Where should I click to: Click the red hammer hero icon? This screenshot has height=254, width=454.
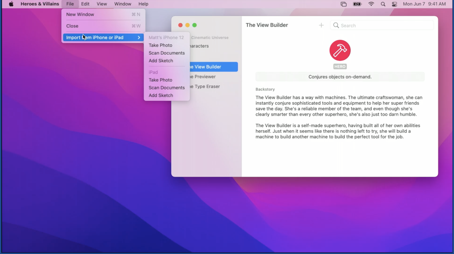[x=340, y=50]
